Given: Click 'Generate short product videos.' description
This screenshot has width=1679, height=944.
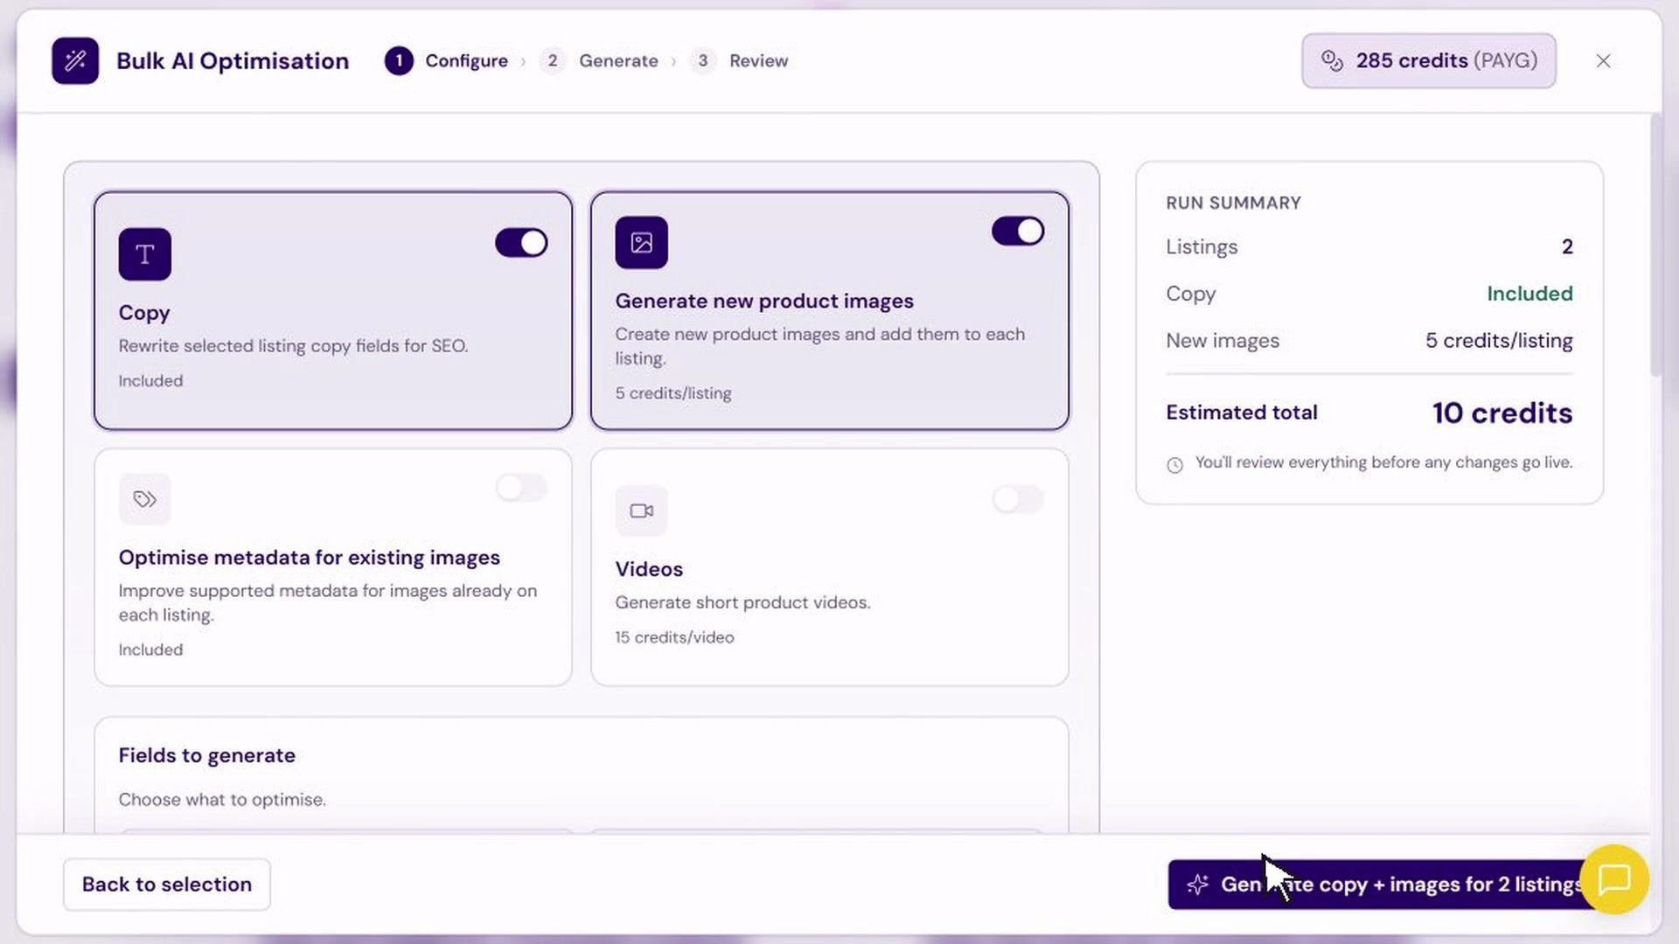Looking at the screenshot, I should click(x=742, y=602).
